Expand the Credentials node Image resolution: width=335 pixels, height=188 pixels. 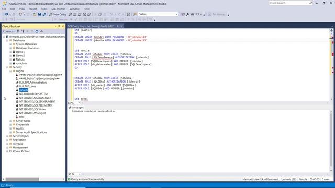coord(10,125)
